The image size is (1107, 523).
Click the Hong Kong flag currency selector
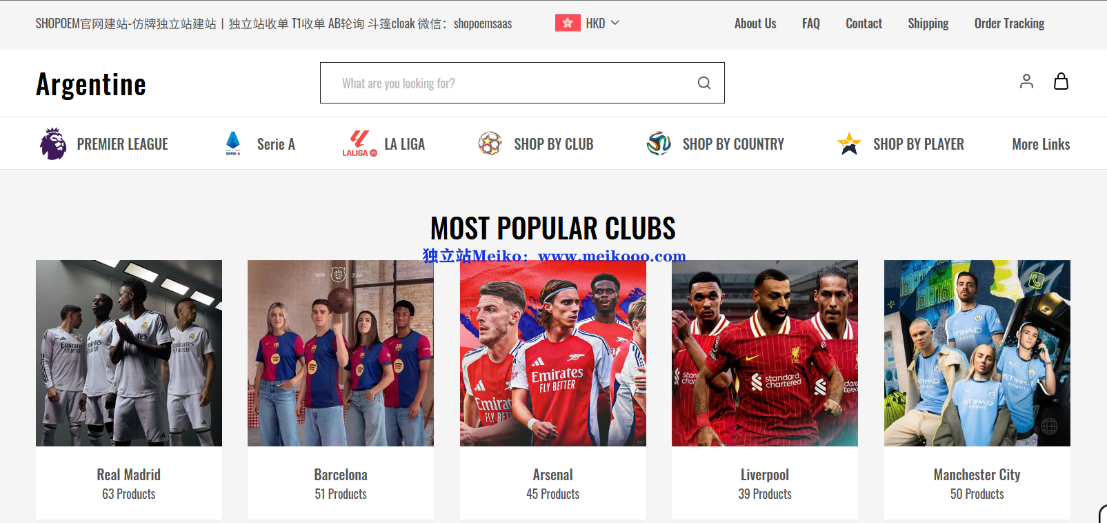(x=568, y=23)
